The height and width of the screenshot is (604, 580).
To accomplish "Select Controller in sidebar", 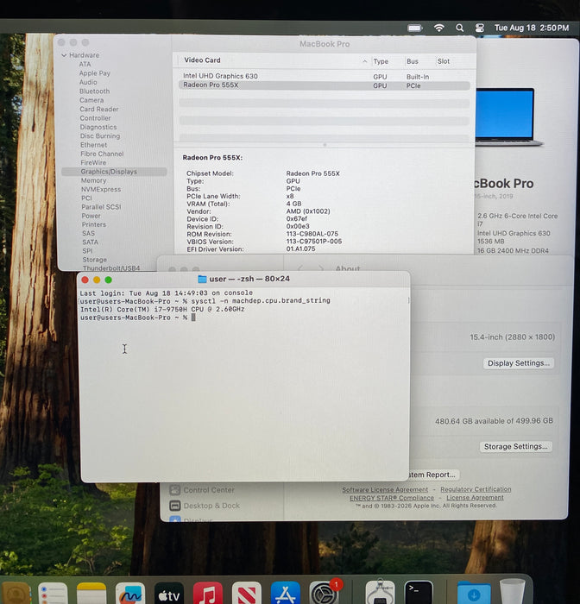I will point(95,118).
